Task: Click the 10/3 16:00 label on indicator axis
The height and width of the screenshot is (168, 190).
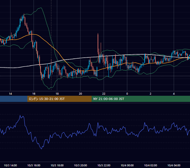Action: [x=34, y=165]
